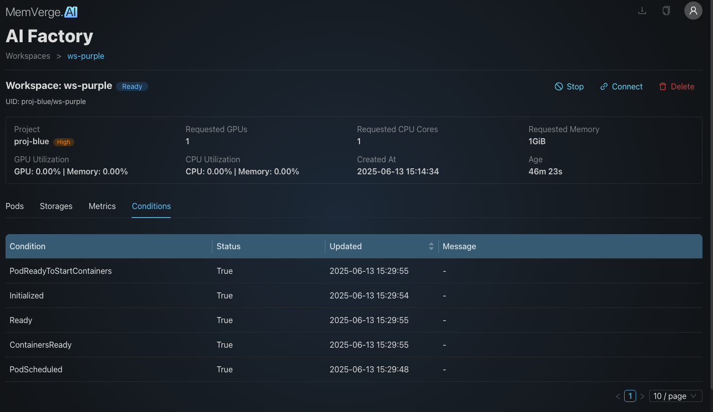Click the PodScheduled condition row
This screenshot has height=412, width=713.
point(354,369)
